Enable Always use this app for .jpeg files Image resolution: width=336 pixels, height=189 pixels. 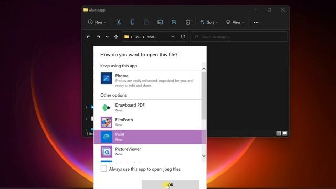pos(104,169)
